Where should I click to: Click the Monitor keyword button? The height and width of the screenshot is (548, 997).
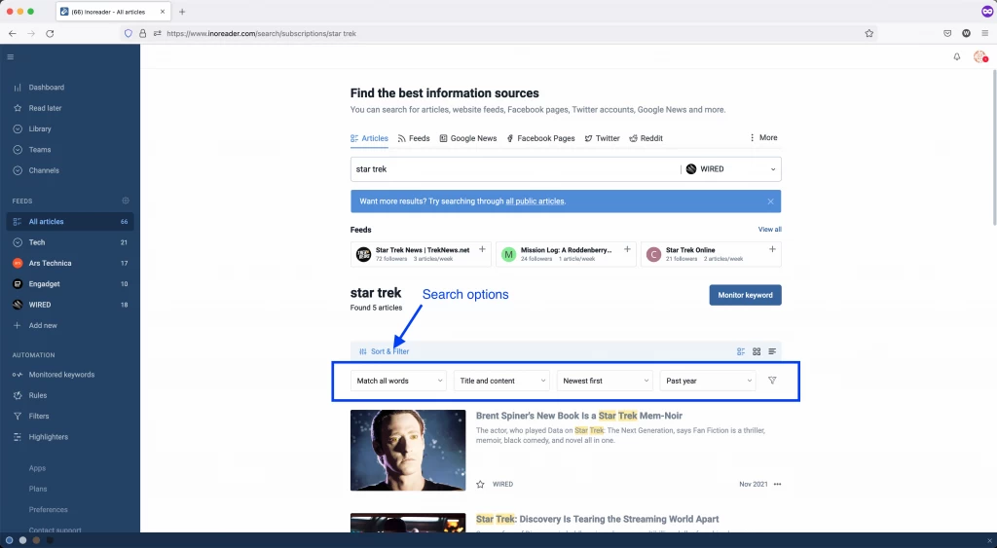745,295
